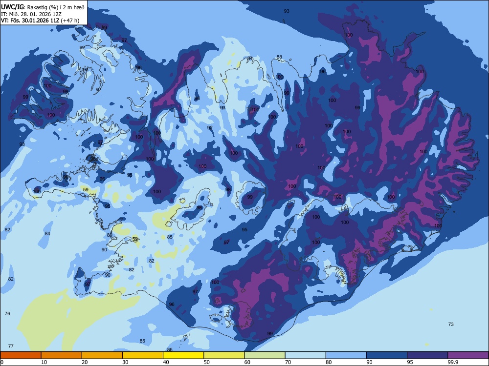This screenshot has height=366, width=489.
Task: Select the dark blue 90–95 legend swatch
Action: pyautogui.click(x=387, y=355)
